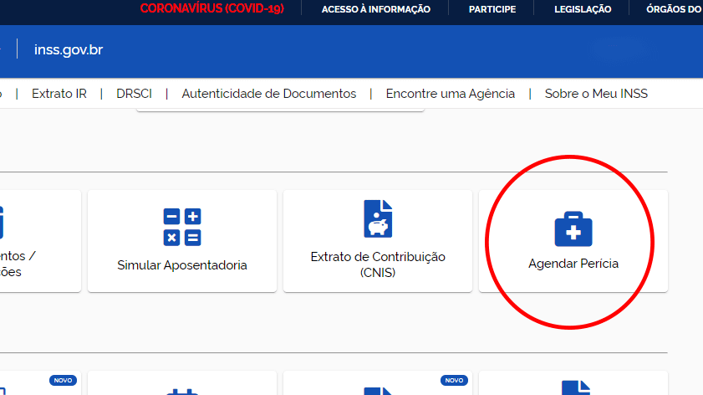703x395 pixels.
Task: Click the Agendar Perícia label text
Action: [x=573, y=264]
